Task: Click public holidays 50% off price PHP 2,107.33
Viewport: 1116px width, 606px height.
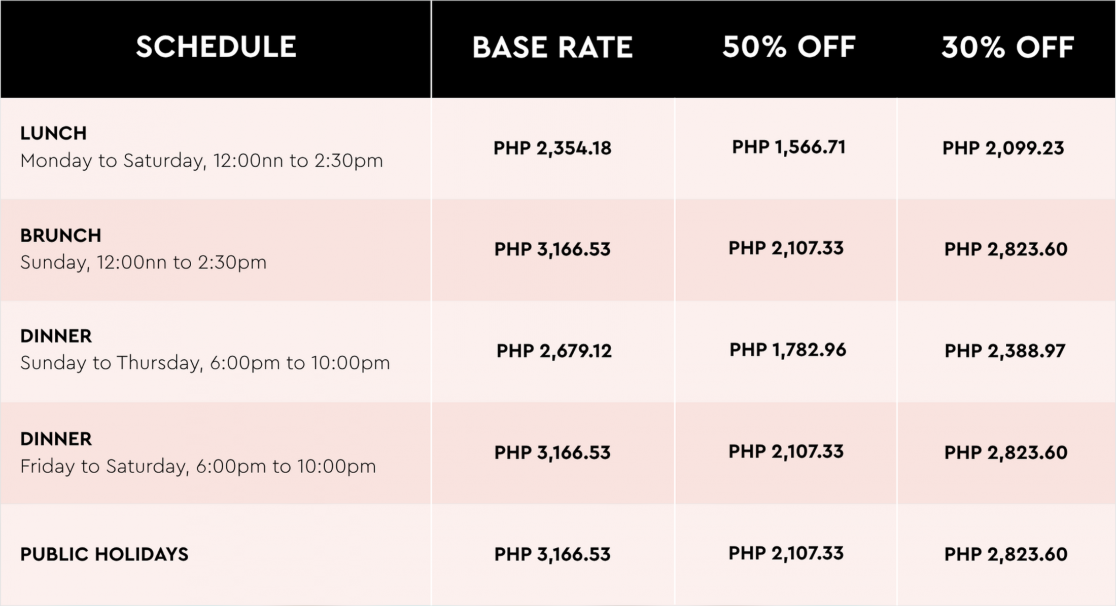Action: click(786, 553)
